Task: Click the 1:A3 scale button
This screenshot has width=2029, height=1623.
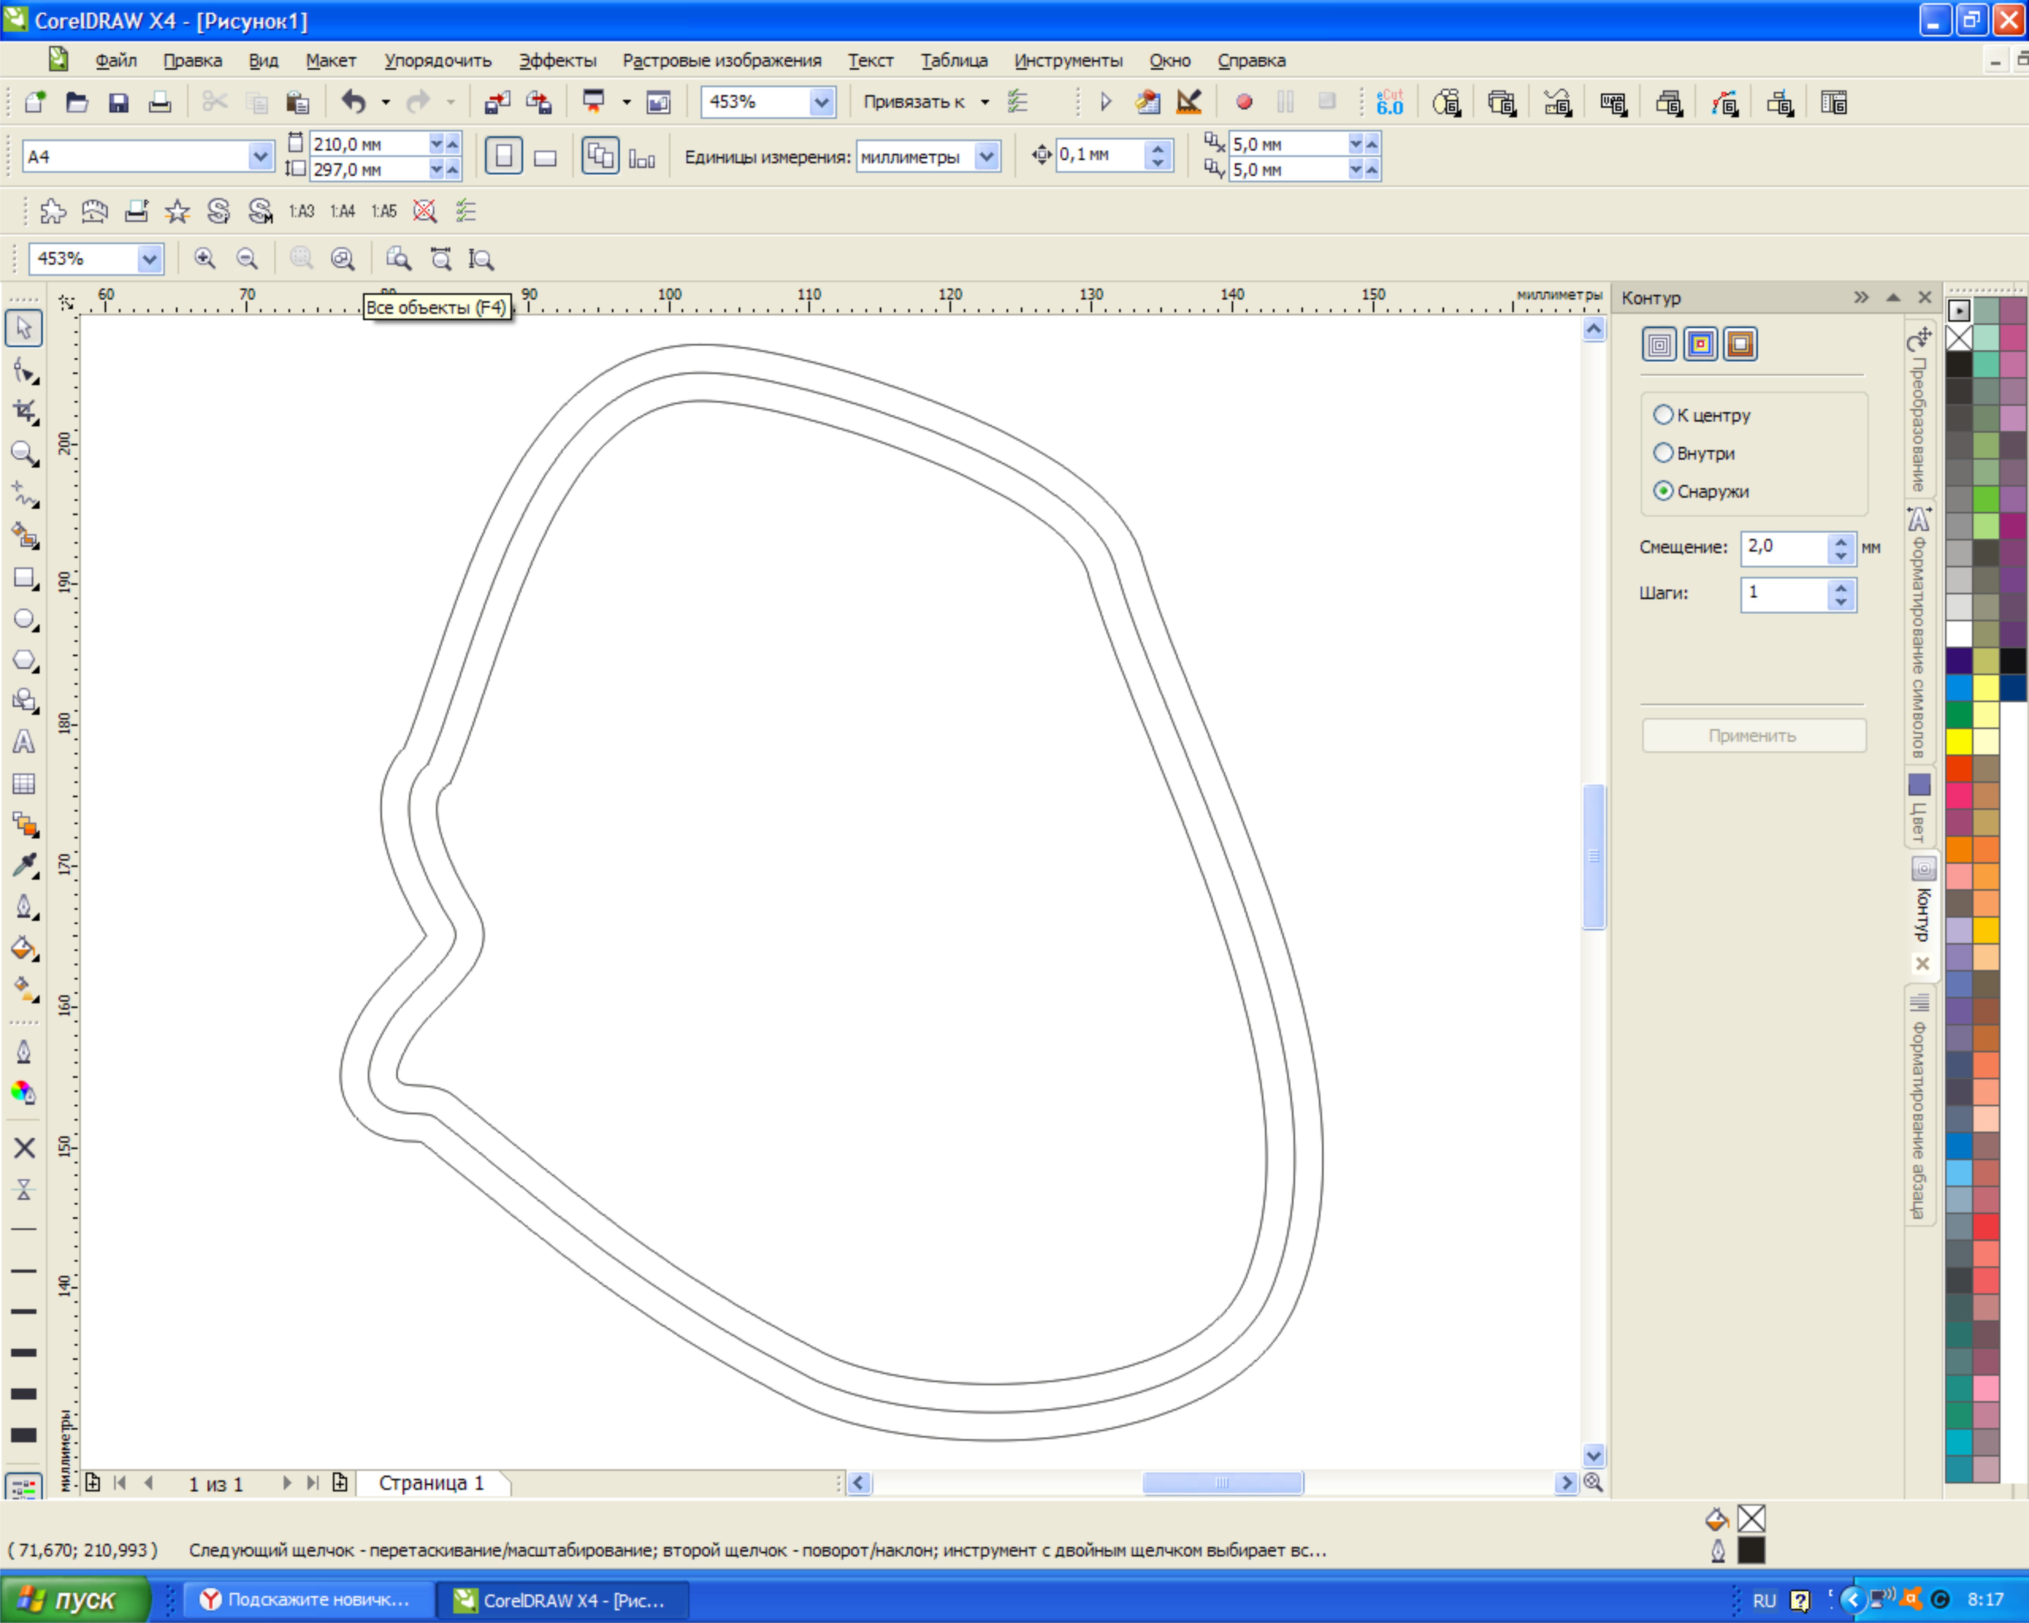Action: (x=301, y=211)
